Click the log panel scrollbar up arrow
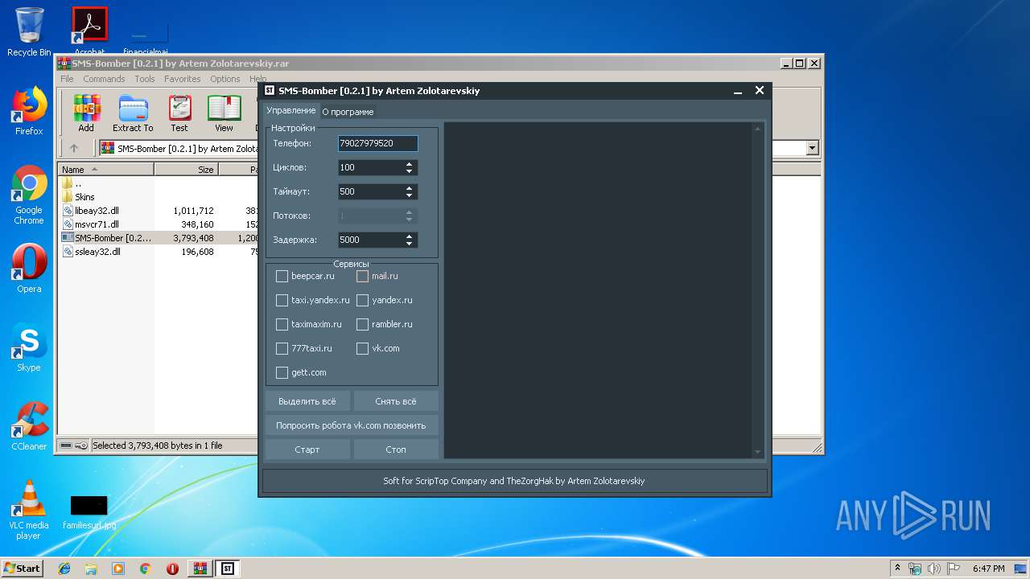Image resolution: width=1030 pixels, height=579 pixels. (x=757, y=128)
